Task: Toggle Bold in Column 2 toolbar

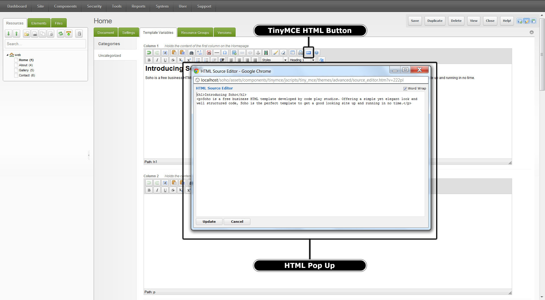Action: click(149, 190)
